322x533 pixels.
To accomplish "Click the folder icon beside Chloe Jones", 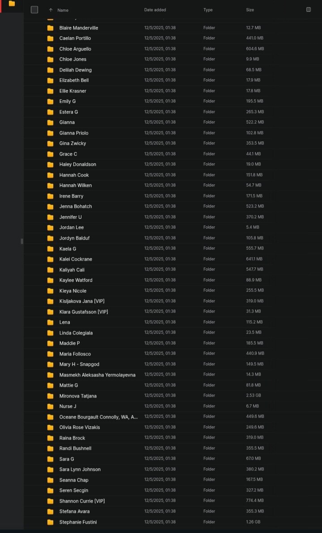I will click(50, 59).
